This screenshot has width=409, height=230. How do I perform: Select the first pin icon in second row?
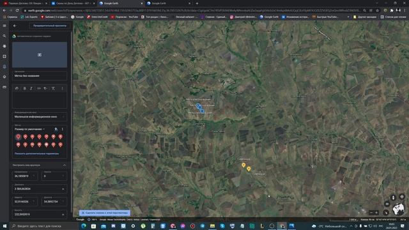tap(18, 145)
